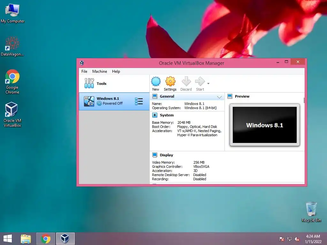The width and height of the screenshot is (327, 245).
Task: Collapse the General section chevron
Action: coord(219,97)
